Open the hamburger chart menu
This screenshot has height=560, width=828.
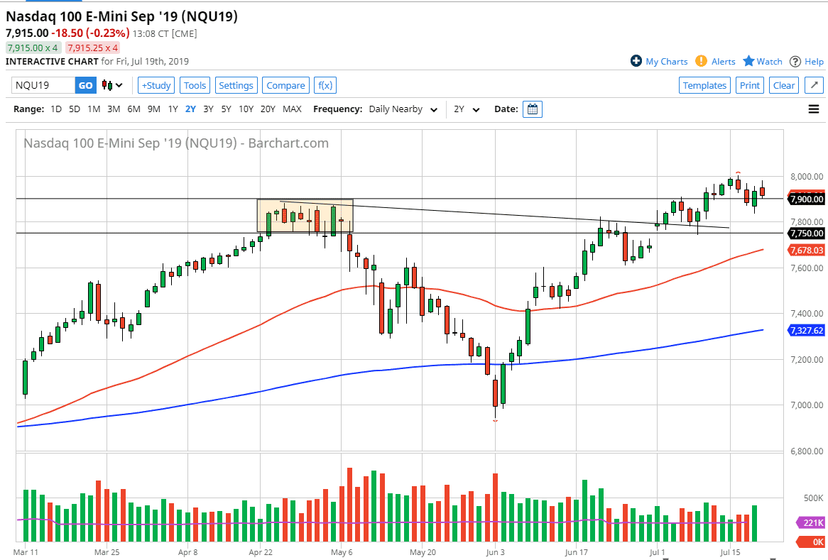[x=813, y=109]
